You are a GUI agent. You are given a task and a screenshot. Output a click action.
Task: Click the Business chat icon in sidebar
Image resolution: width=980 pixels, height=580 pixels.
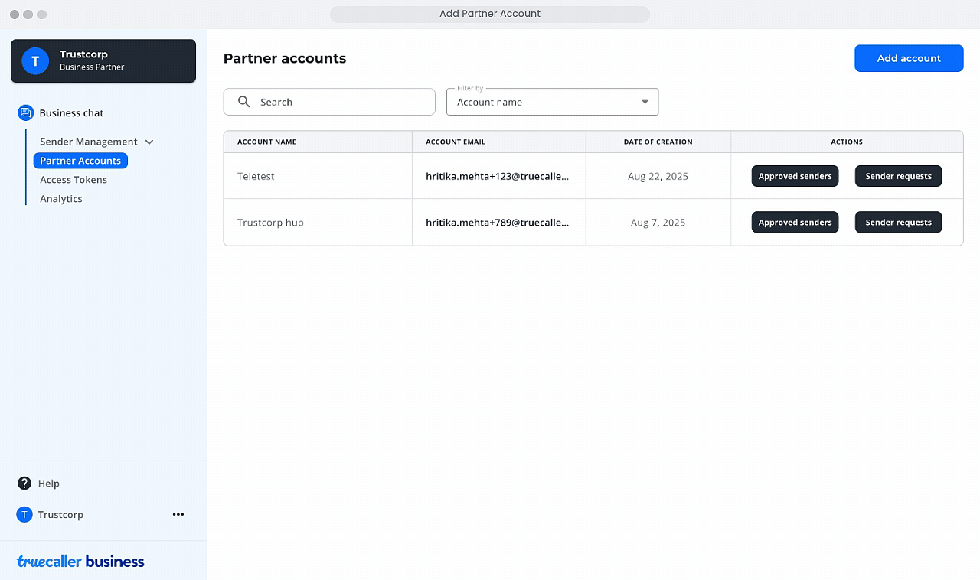pyautogui.click(x=25, y=113)
